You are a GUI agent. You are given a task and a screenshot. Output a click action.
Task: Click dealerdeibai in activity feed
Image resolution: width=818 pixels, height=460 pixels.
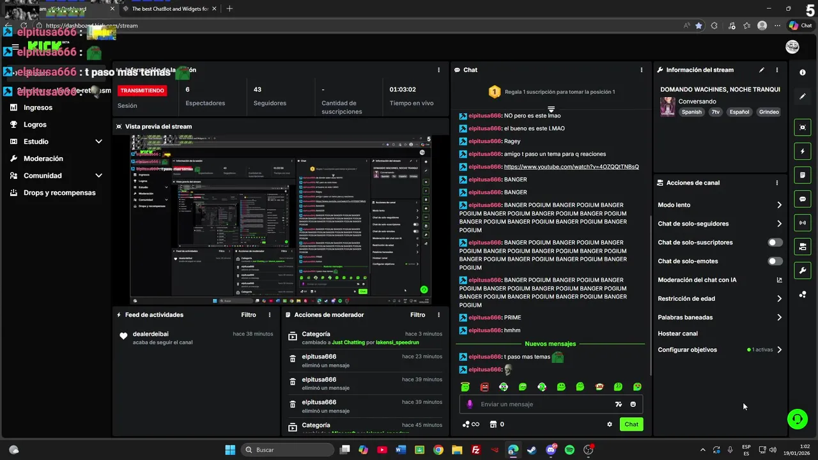(151, 334)
